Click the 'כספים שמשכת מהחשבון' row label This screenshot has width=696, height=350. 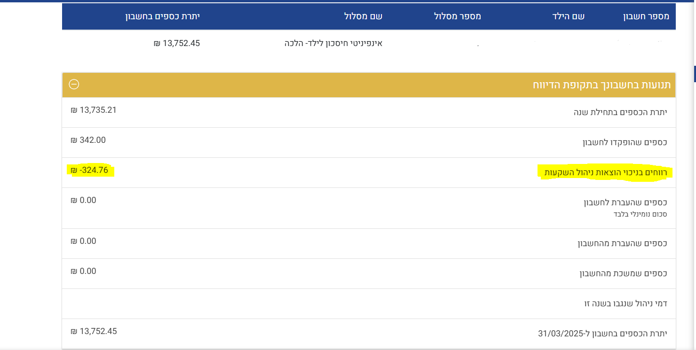tap(623, 273)
